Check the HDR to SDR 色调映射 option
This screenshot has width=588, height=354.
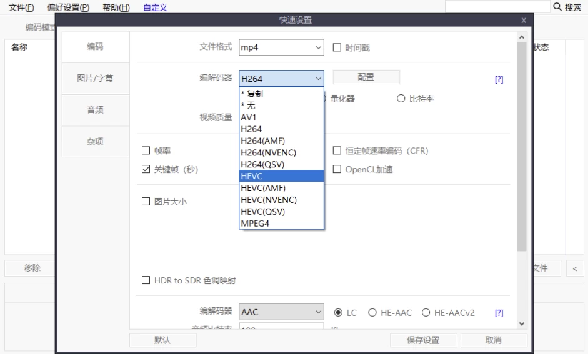tap(146, 280)
